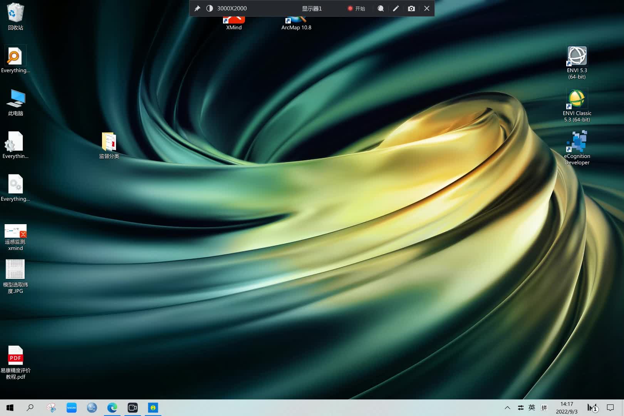624x416 pixels.
Task: Toggle the webcam icon in recorder bar
Action: point(381,8)
